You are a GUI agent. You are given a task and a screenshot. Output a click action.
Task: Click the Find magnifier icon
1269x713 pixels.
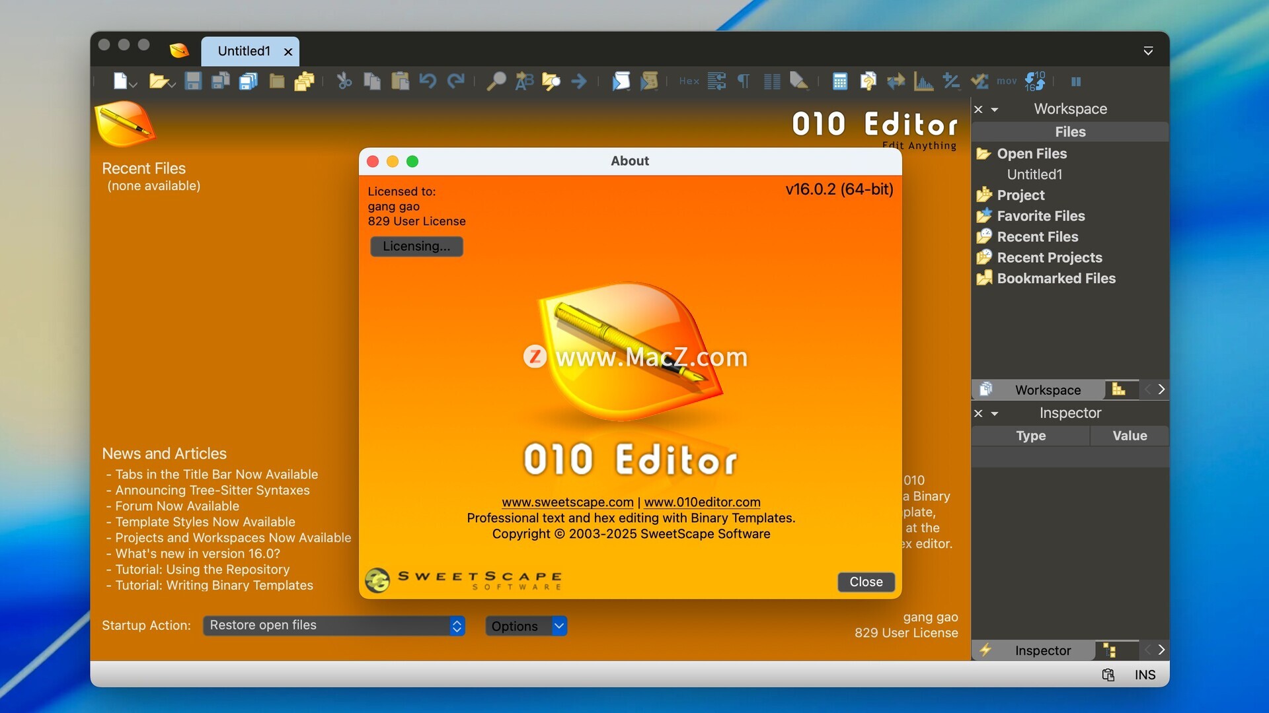496,81
